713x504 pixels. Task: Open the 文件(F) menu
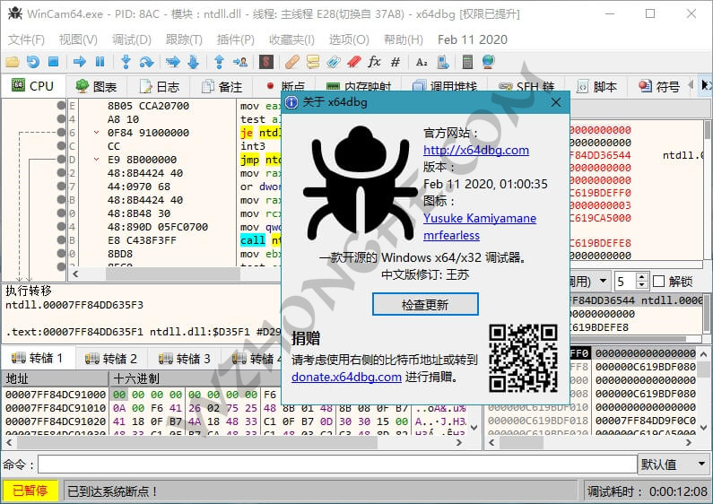[26, 39]
